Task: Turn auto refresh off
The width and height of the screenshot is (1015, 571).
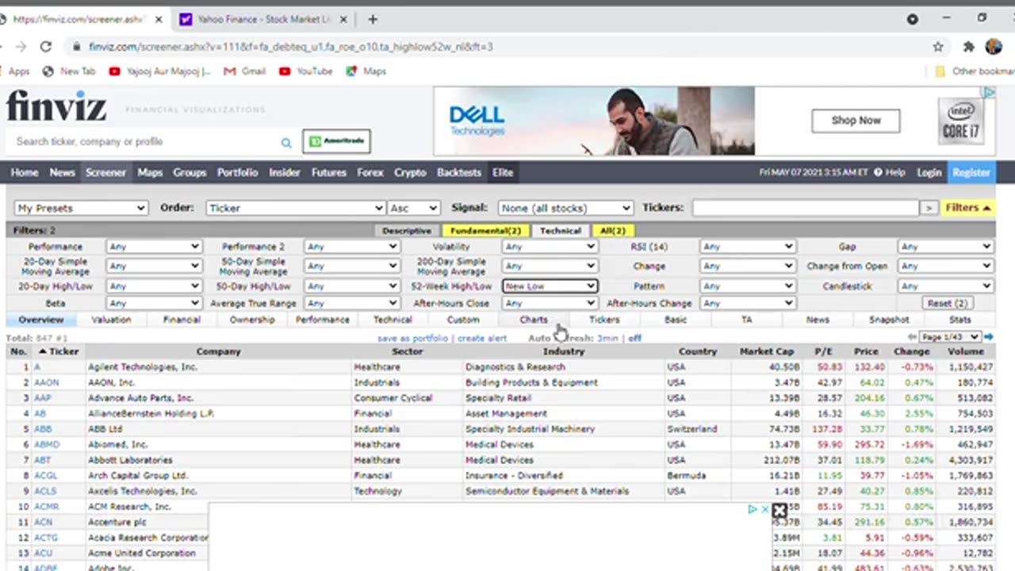Action: [635, 338]
